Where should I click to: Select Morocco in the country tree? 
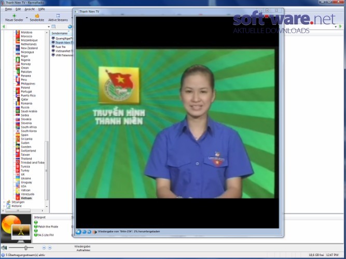pos(26,36)
